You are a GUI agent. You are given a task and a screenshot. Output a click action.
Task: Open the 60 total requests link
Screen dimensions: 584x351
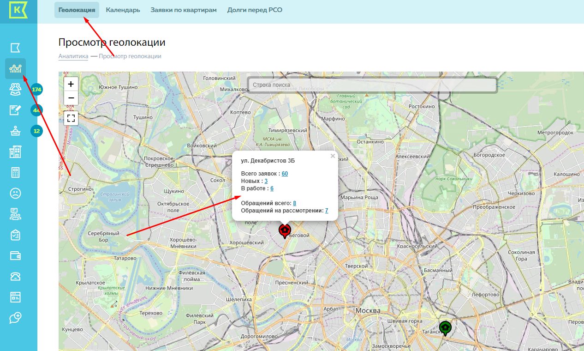click(x=285, y=174)
